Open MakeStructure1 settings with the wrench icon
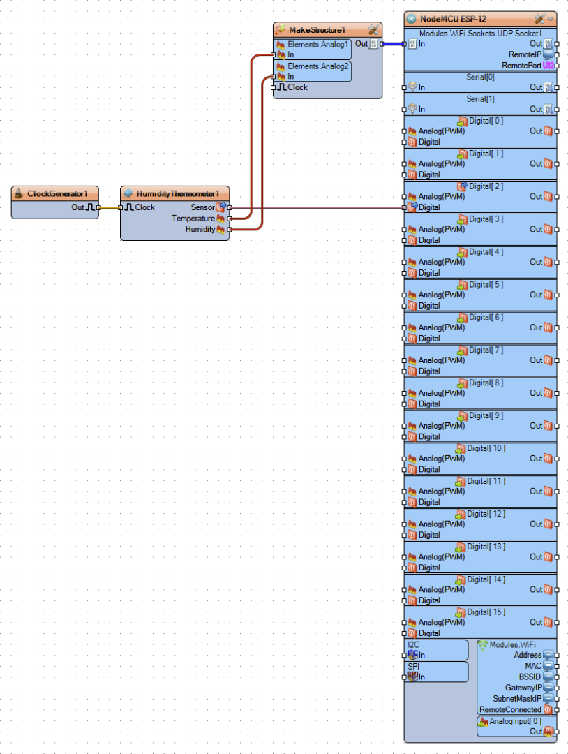This screenshot has height=754, width=568. coord(374,30)
